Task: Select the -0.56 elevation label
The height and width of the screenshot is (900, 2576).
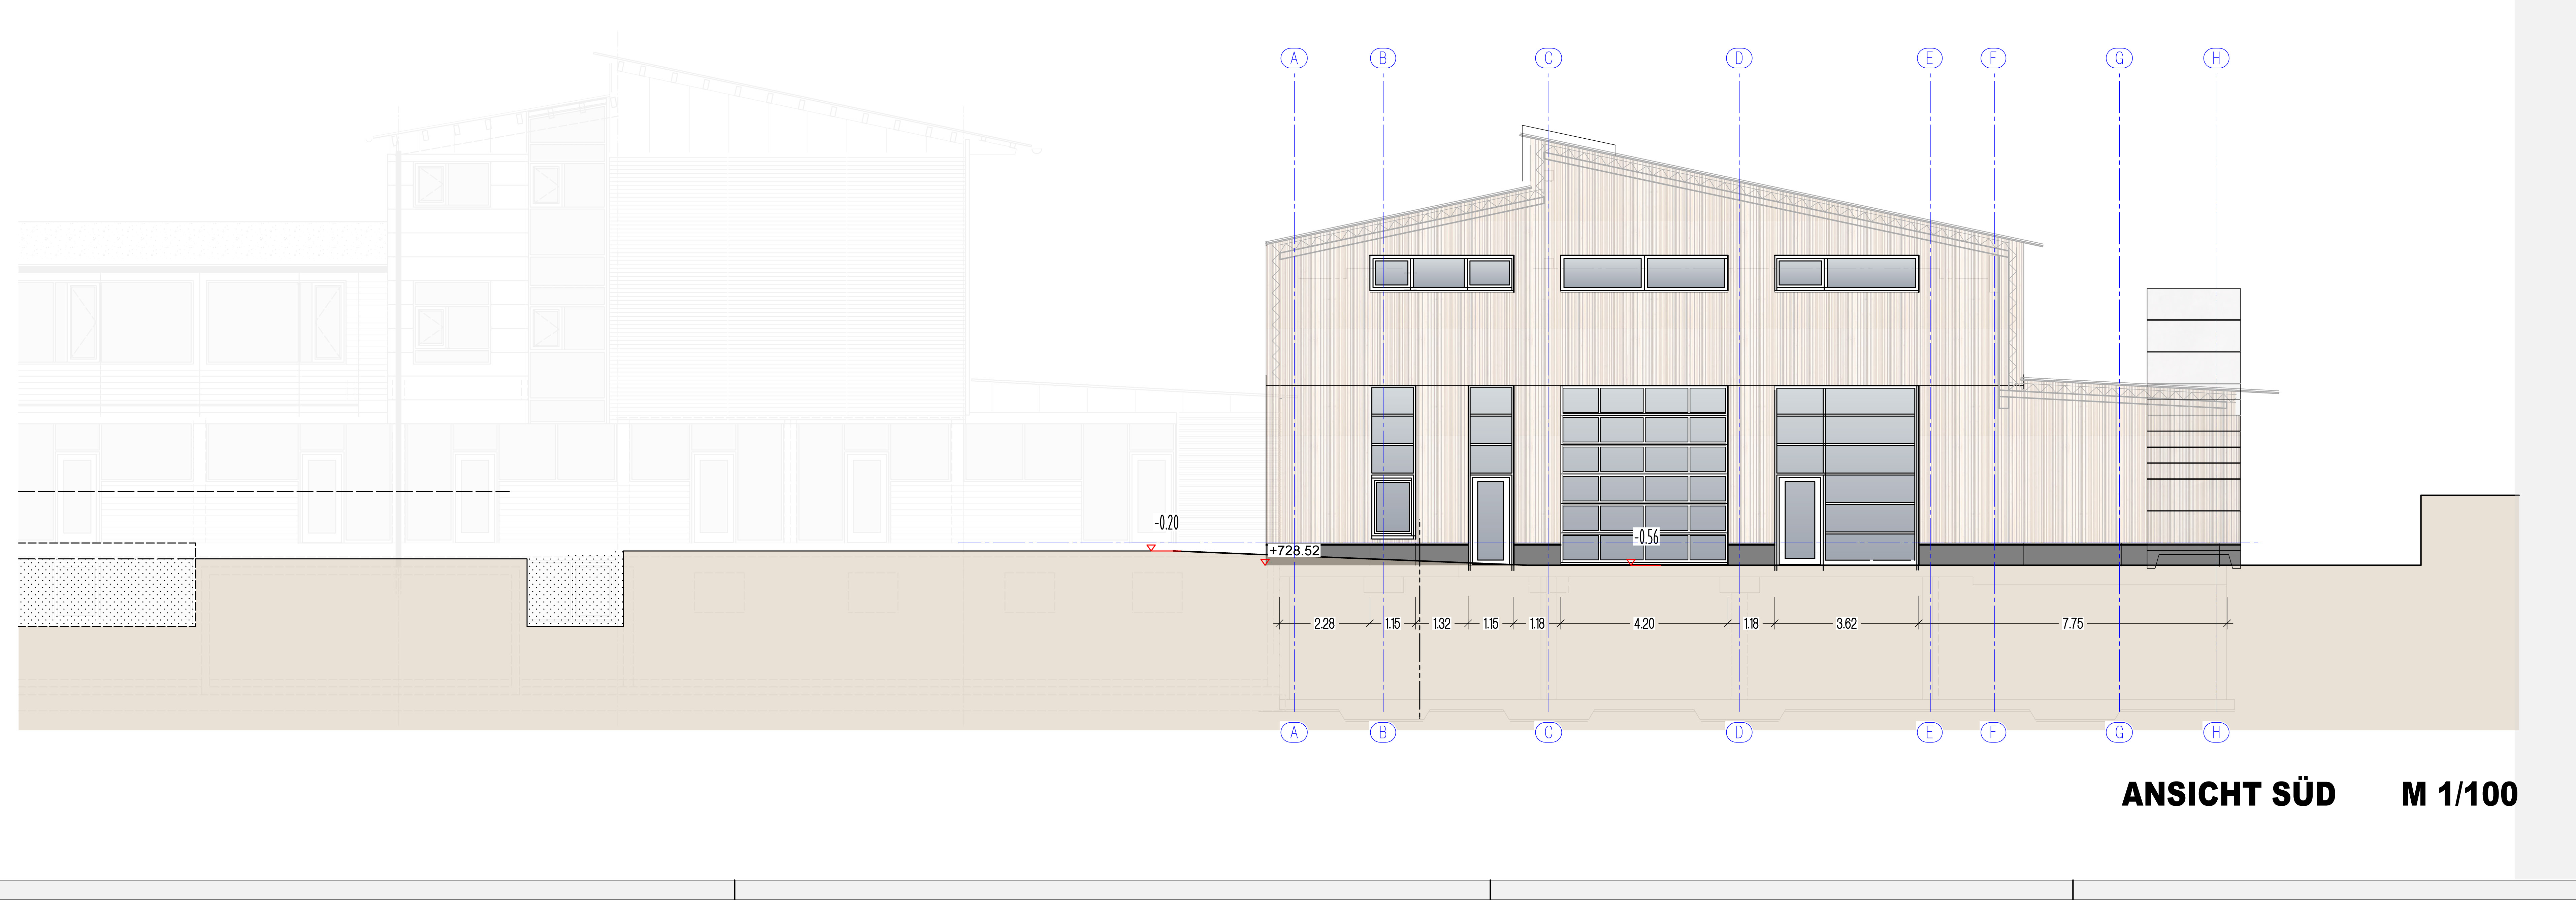Action: (x=1646, y=536)
